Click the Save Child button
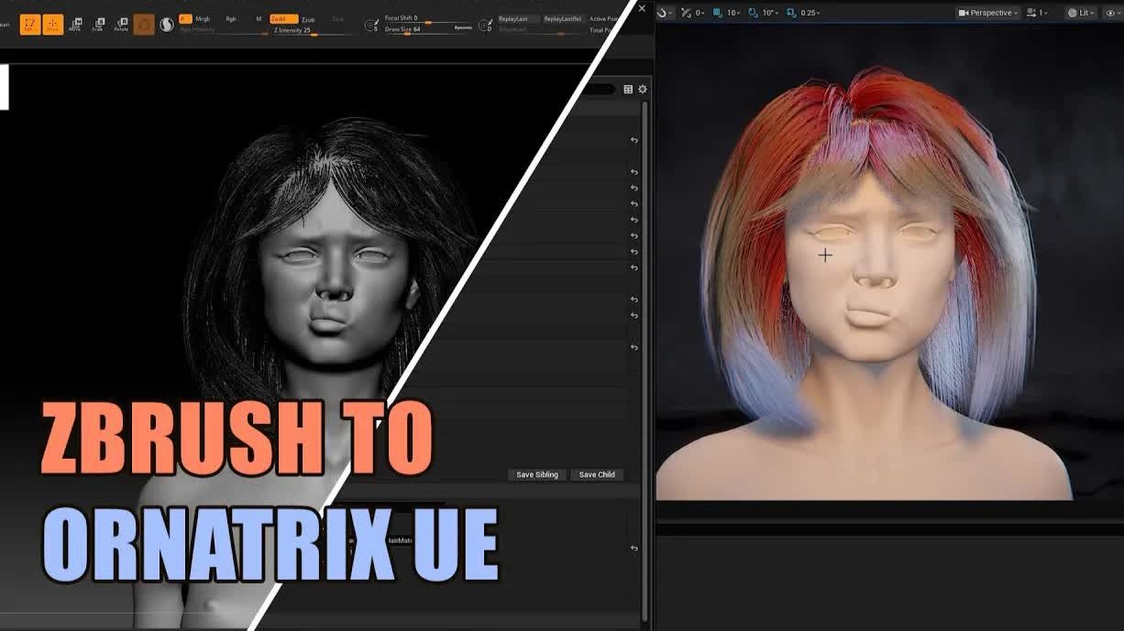Viewport: 1124px width, 631px height. (x=597, y=474)
